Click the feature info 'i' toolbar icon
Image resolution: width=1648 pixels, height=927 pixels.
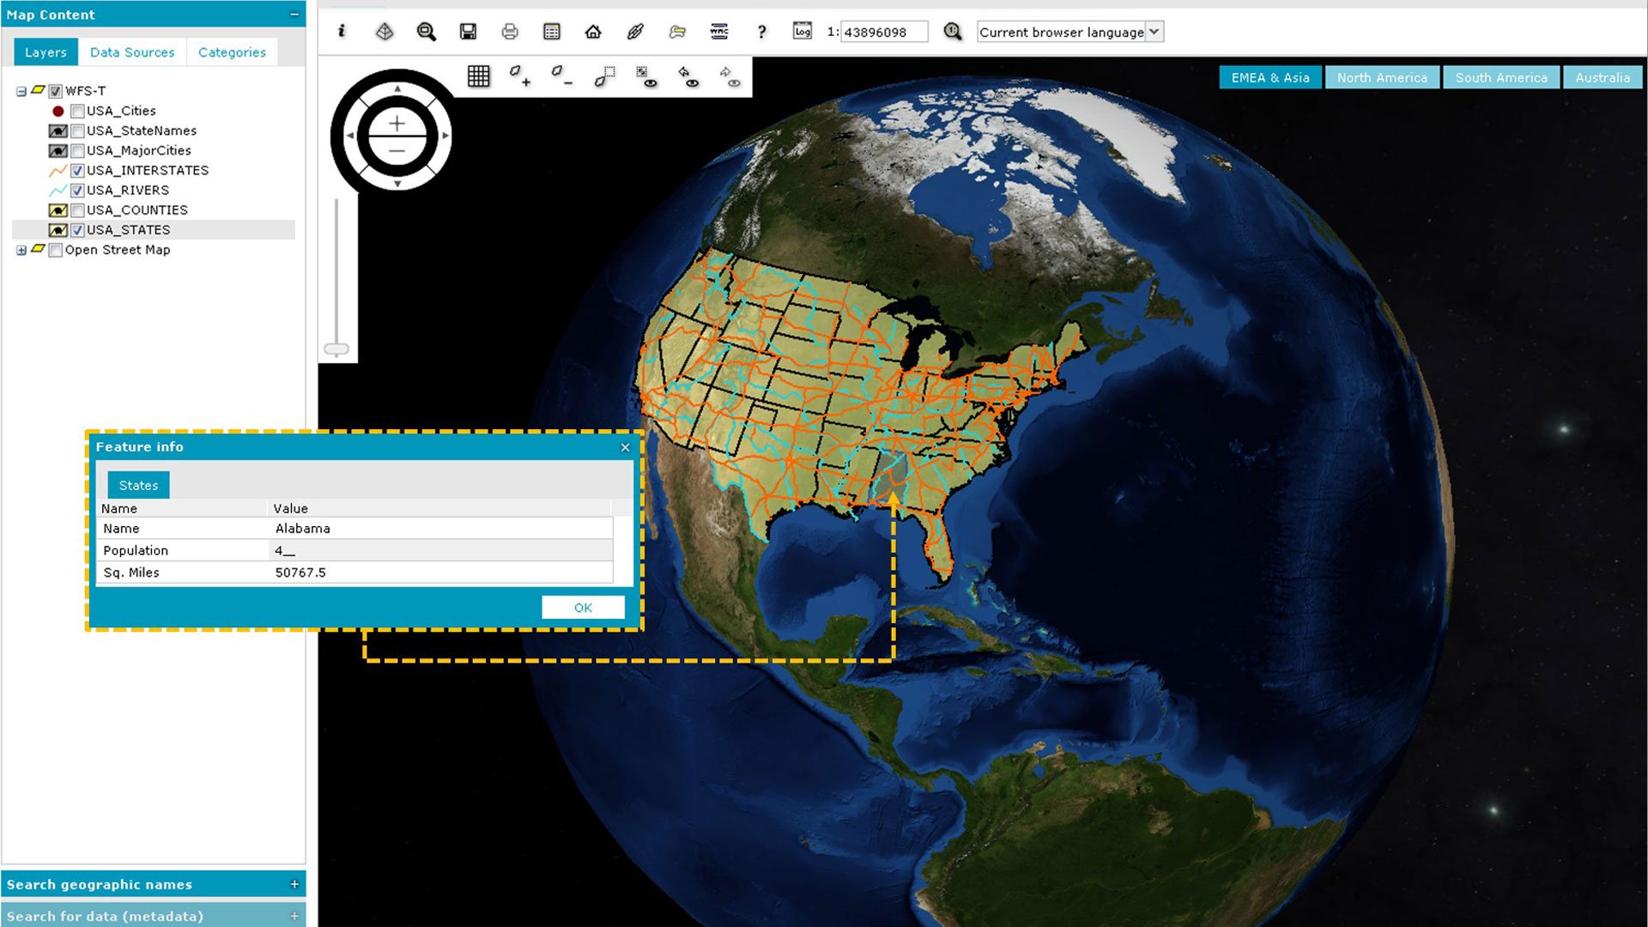(342, 32)
